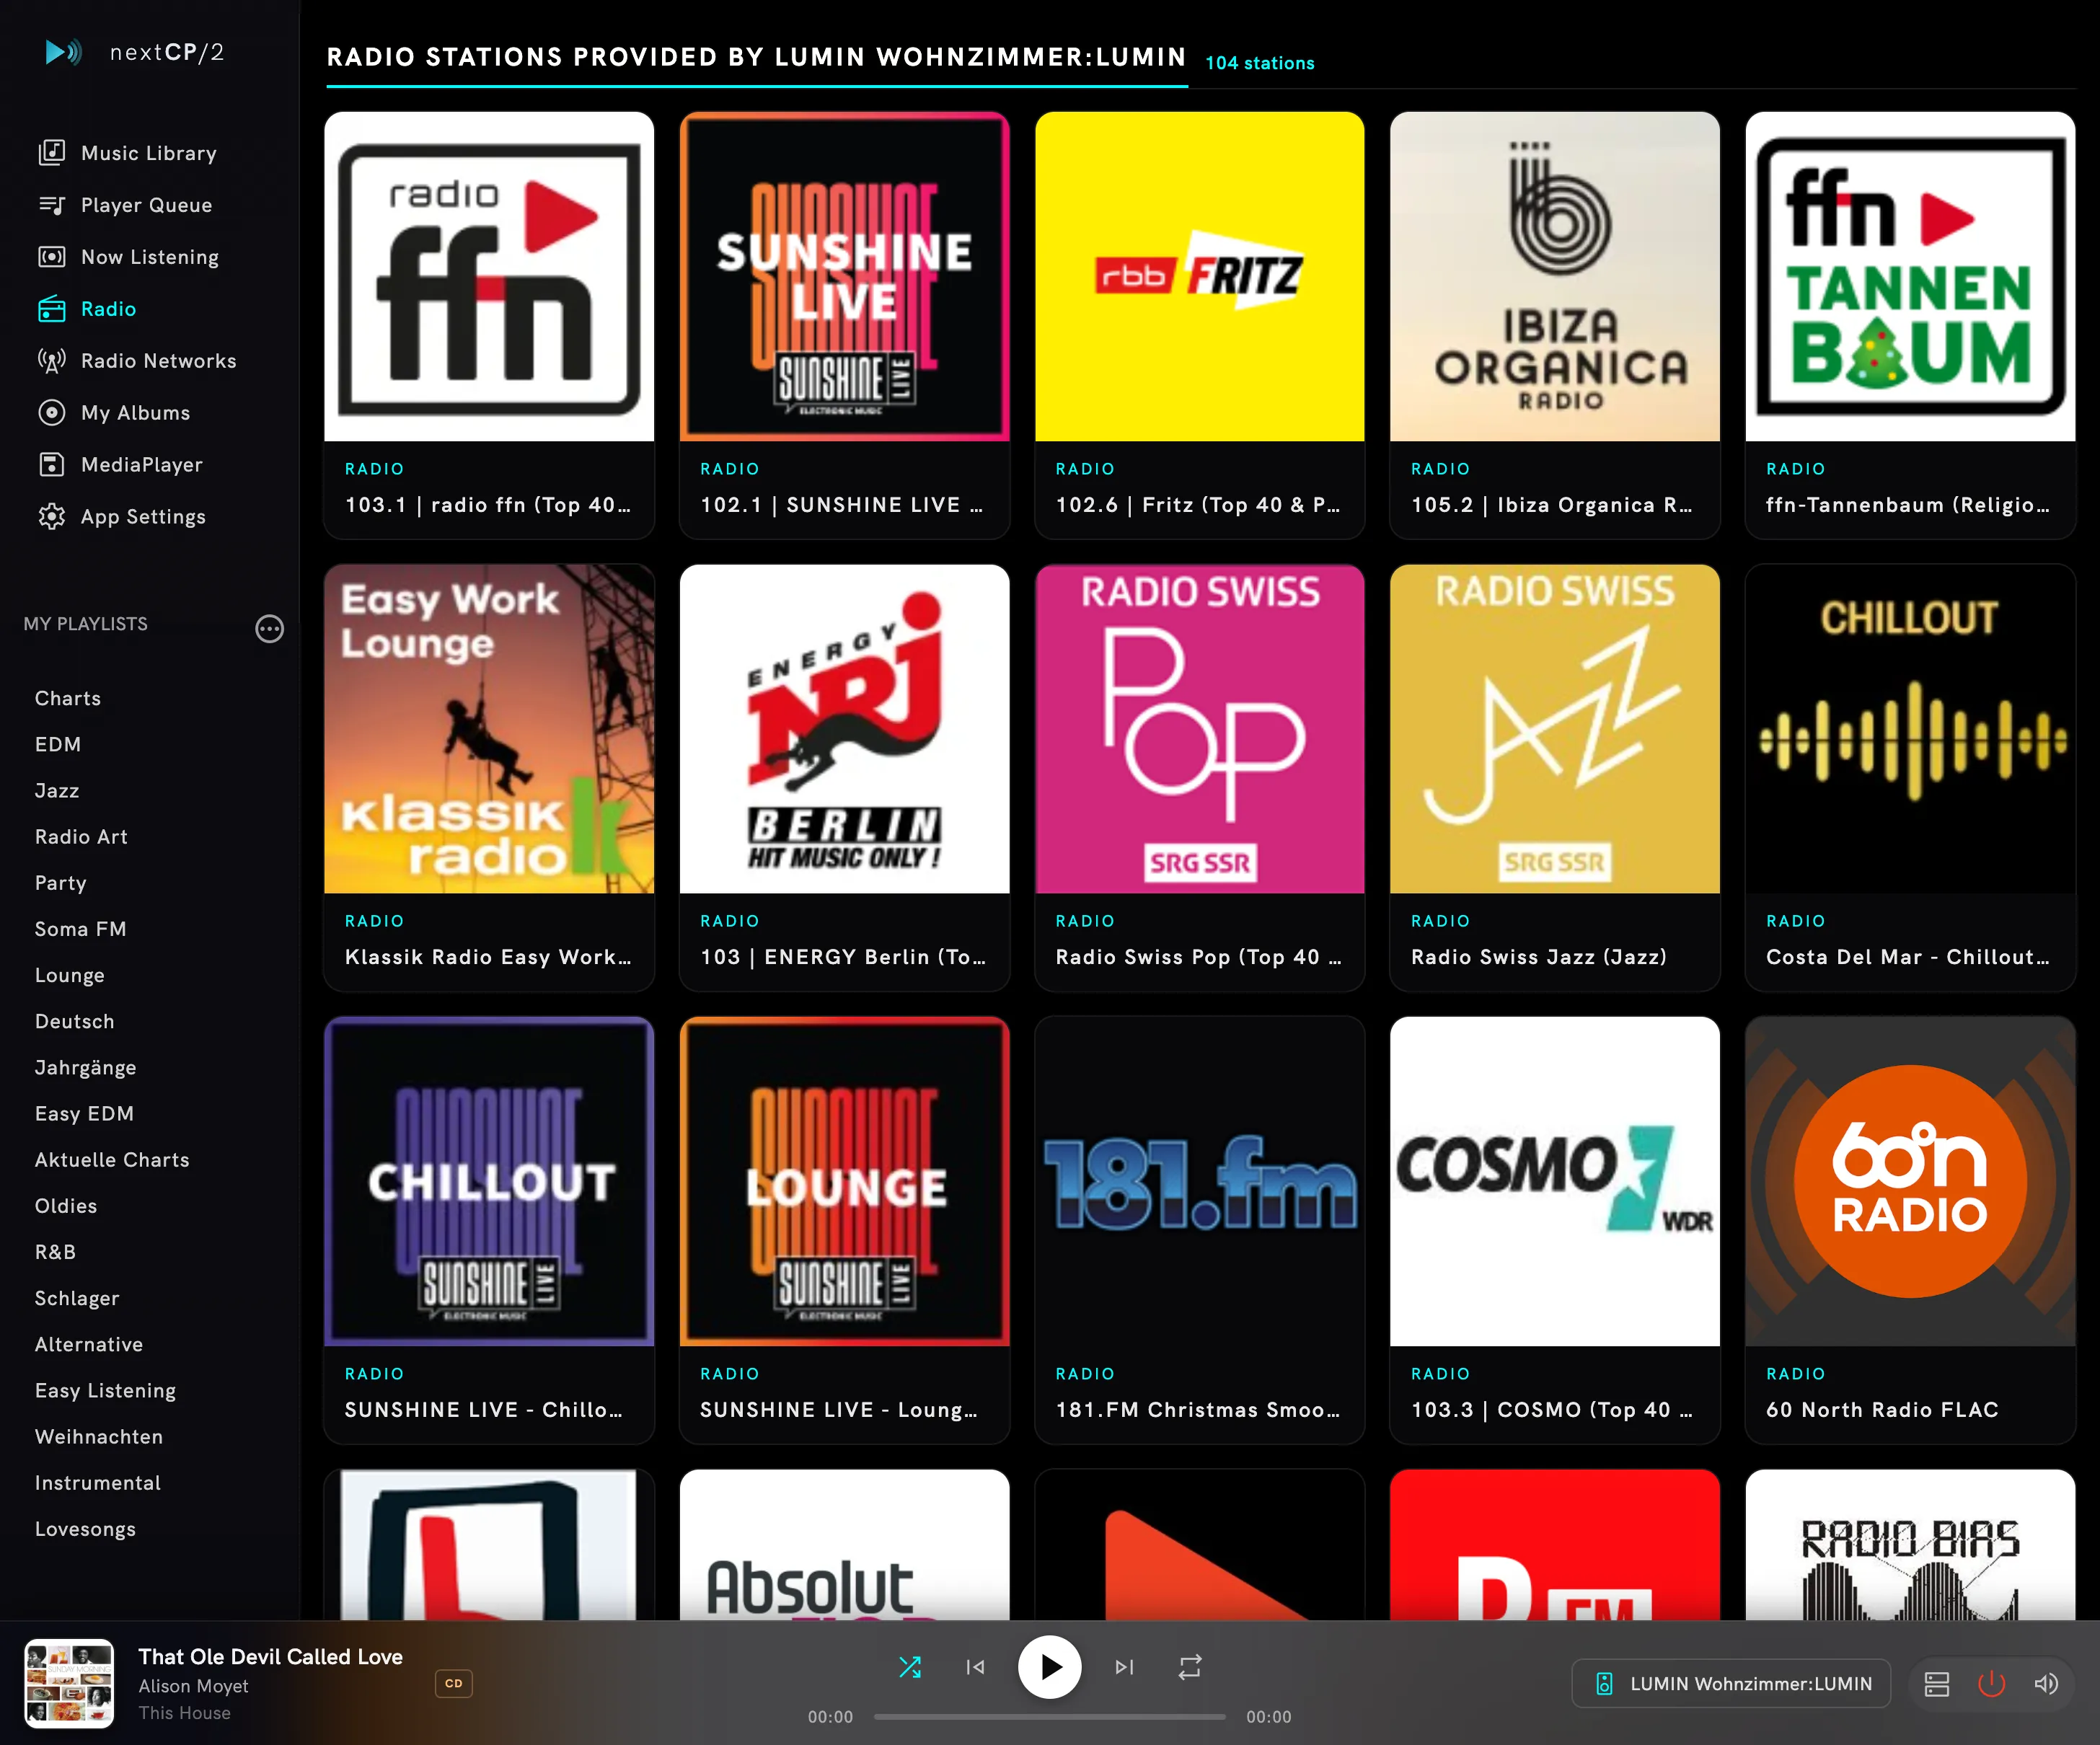Play the ENERGY Berlin station thumbnail
This screenshot has width=2100, height=1745.
pyautogui.click(x=844, y=729)
